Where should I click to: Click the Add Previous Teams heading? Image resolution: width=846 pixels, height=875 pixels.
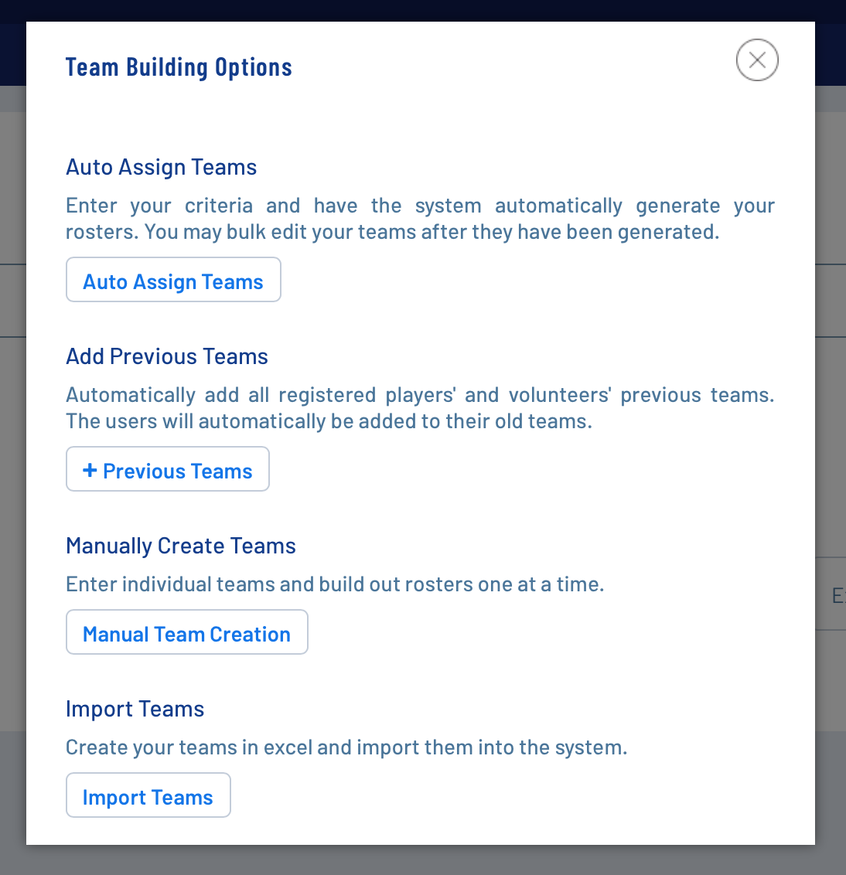pyautogui.click(x=166, y=356)
